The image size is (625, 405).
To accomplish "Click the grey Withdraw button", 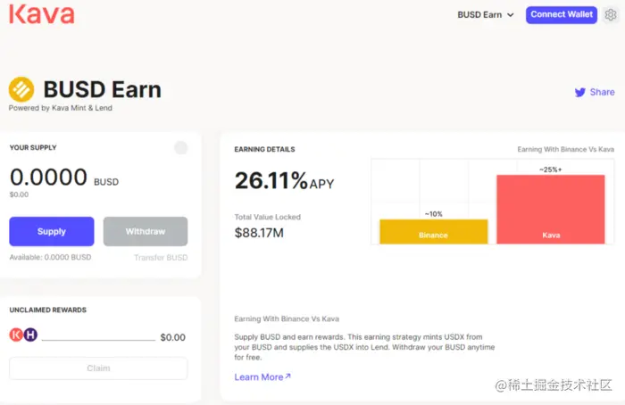I will [x=146, y=231].
